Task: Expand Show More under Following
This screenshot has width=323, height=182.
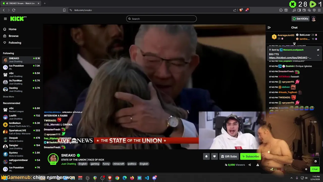Action: (8, 97)
